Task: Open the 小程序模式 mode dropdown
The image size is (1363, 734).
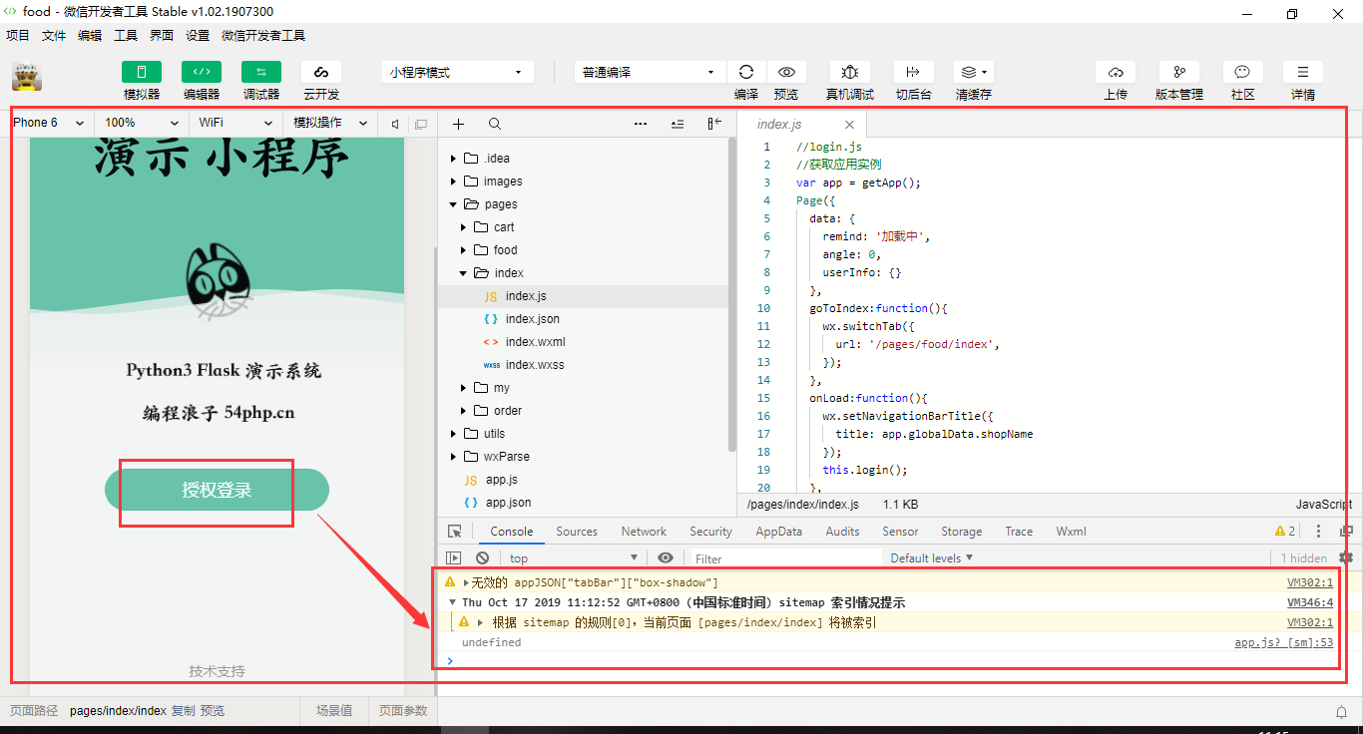Action: (457, 72)
